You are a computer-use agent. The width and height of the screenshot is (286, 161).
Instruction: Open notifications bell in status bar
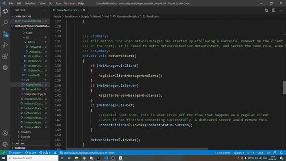pos(281,153)
